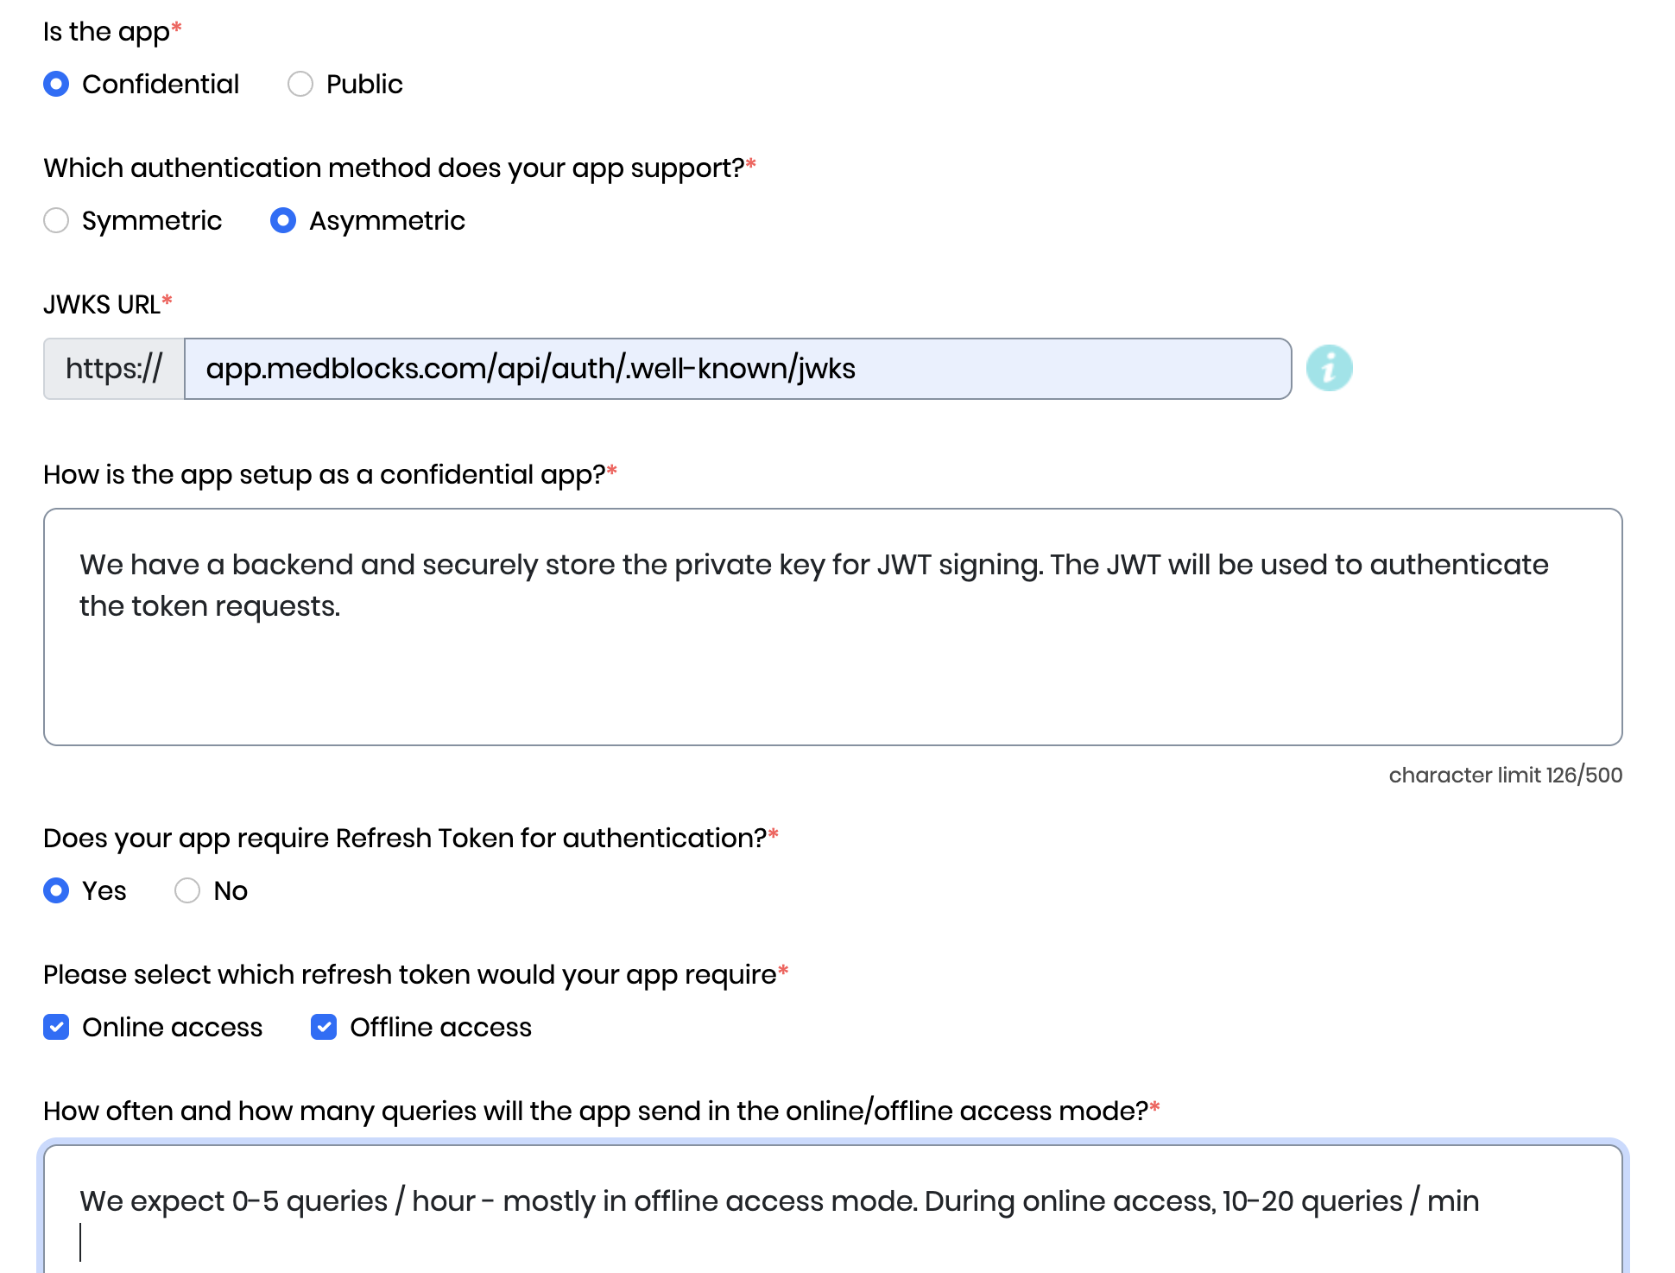Click the https:// prefix box

pos(114,369)
